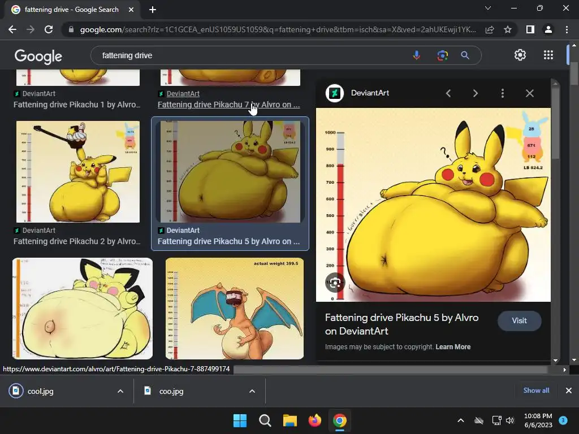
Task: Share this page via the share icon
Action: click(490, 29)
